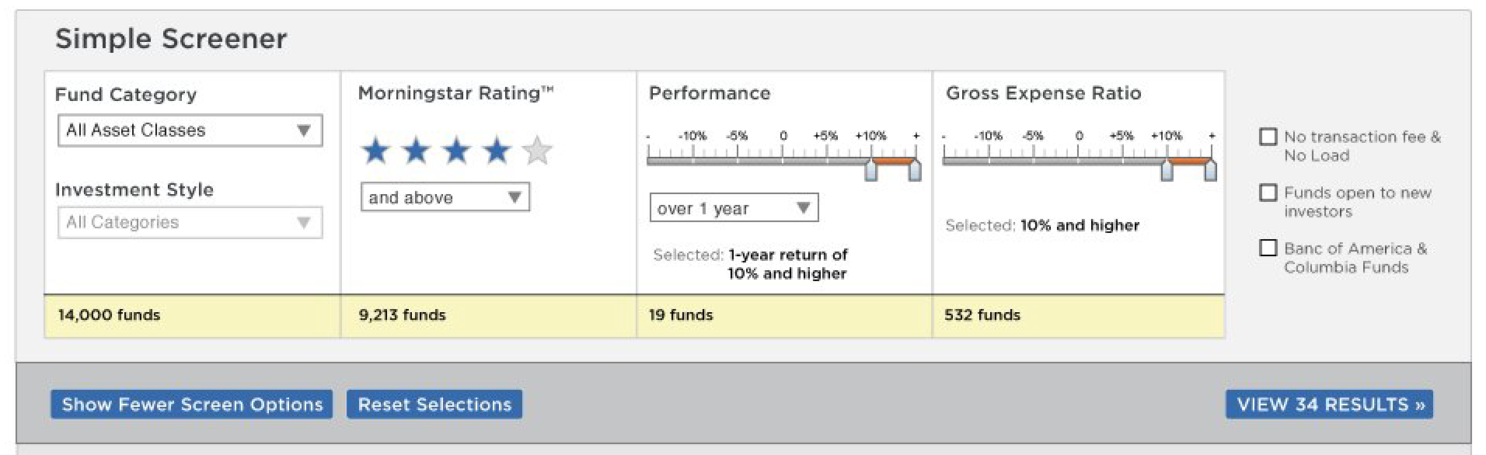This screenshot has height=455, width=1486.
Task: Click Show Fewer Screen Options button
Action: tap(192, 405)
